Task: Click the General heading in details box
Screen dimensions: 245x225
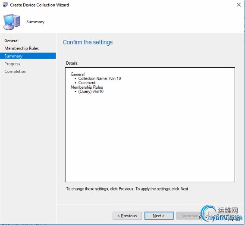Action: coord(78,74)
